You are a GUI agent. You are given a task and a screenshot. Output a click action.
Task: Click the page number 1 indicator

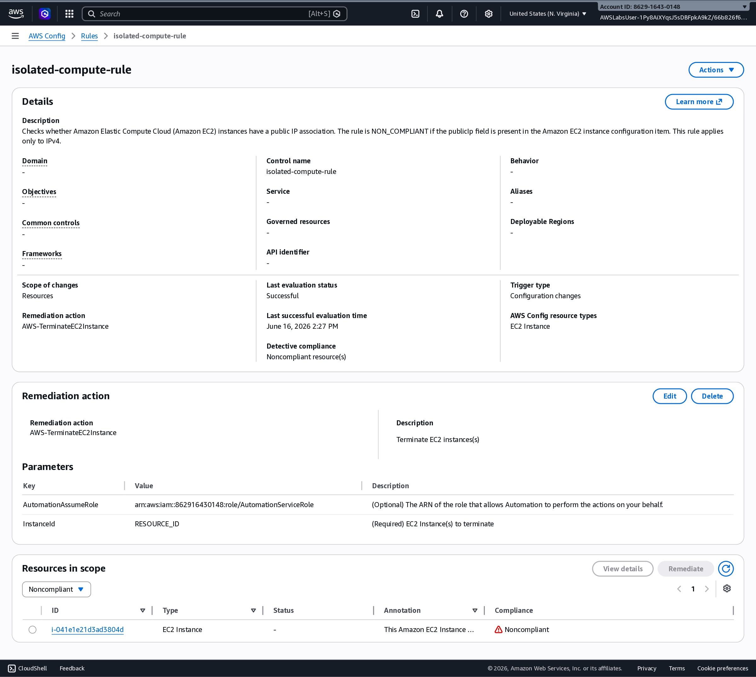point(693,589)
